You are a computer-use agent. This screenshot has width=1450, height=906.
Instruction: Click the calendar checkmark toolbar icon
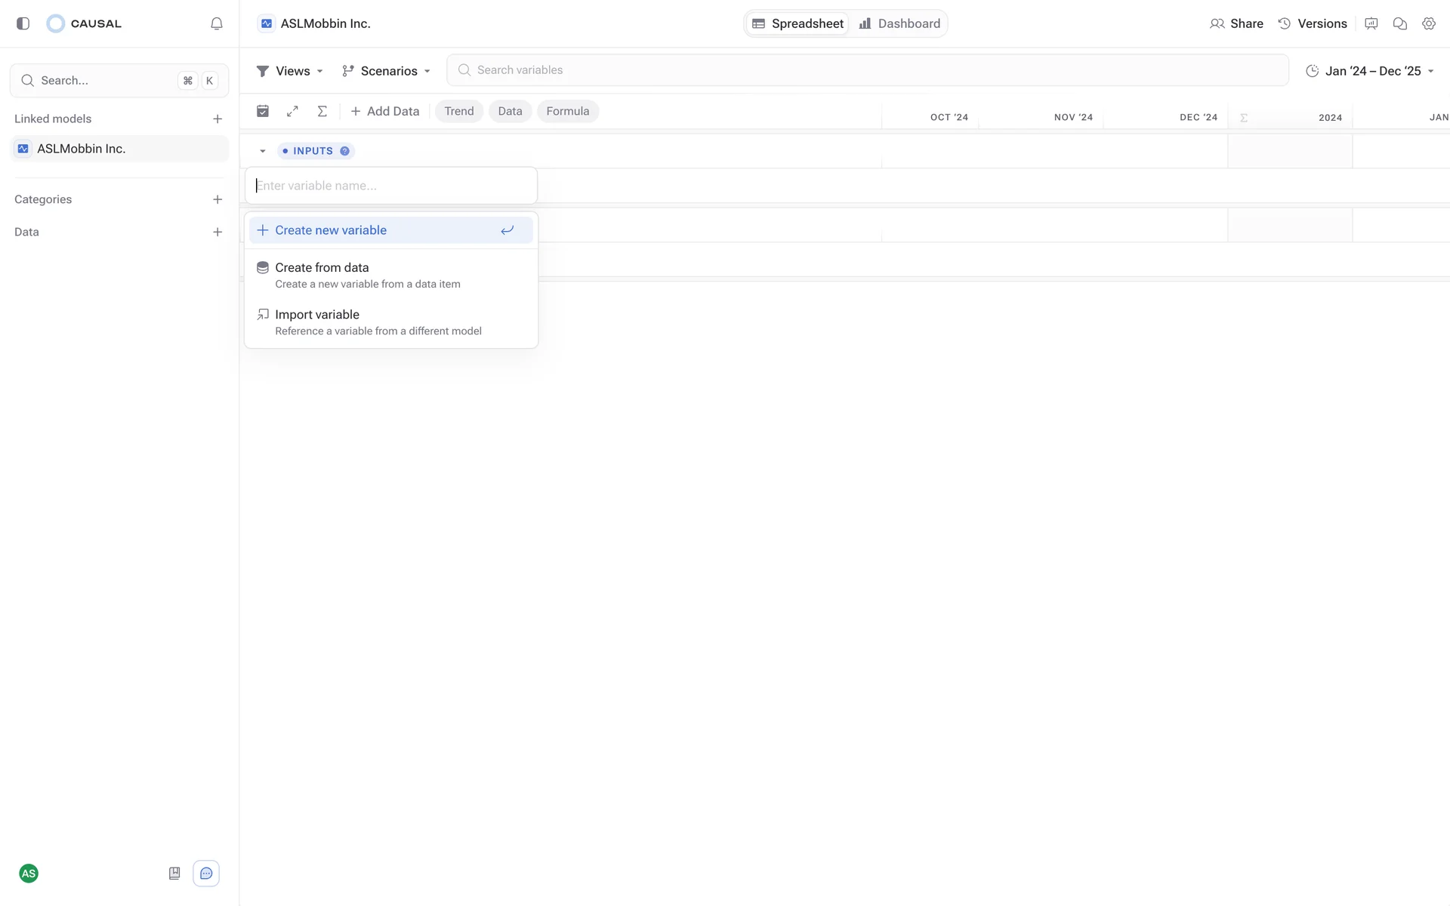263,111
